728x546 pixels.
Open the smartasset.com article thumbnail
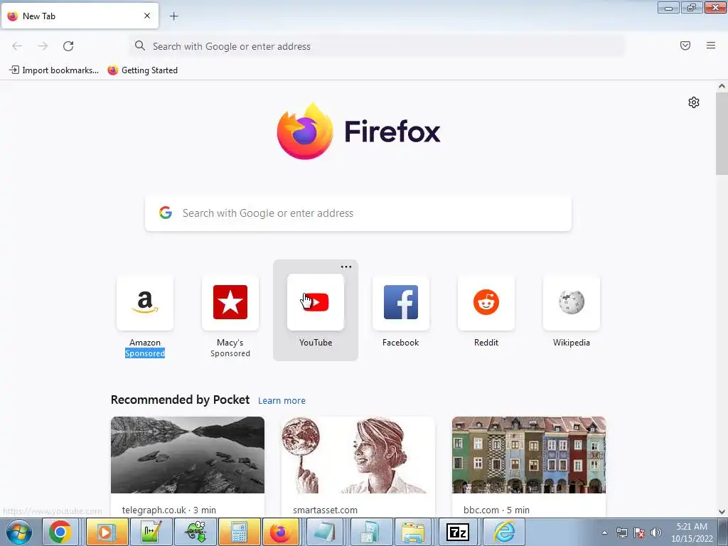coord(358,455)
